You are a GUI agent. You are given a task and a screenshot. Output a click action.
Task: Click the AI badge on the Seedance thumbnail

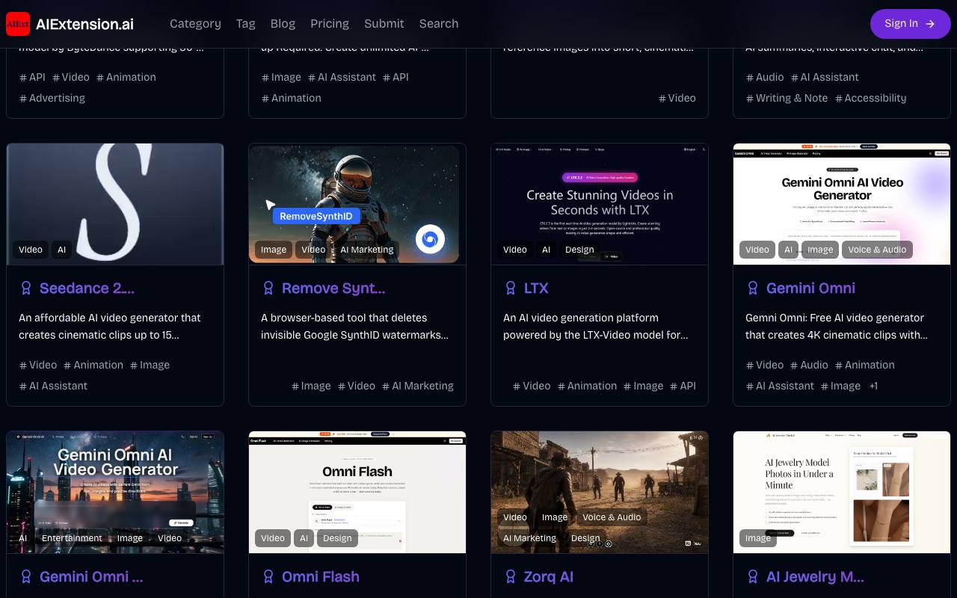click(x=62, y=250)
